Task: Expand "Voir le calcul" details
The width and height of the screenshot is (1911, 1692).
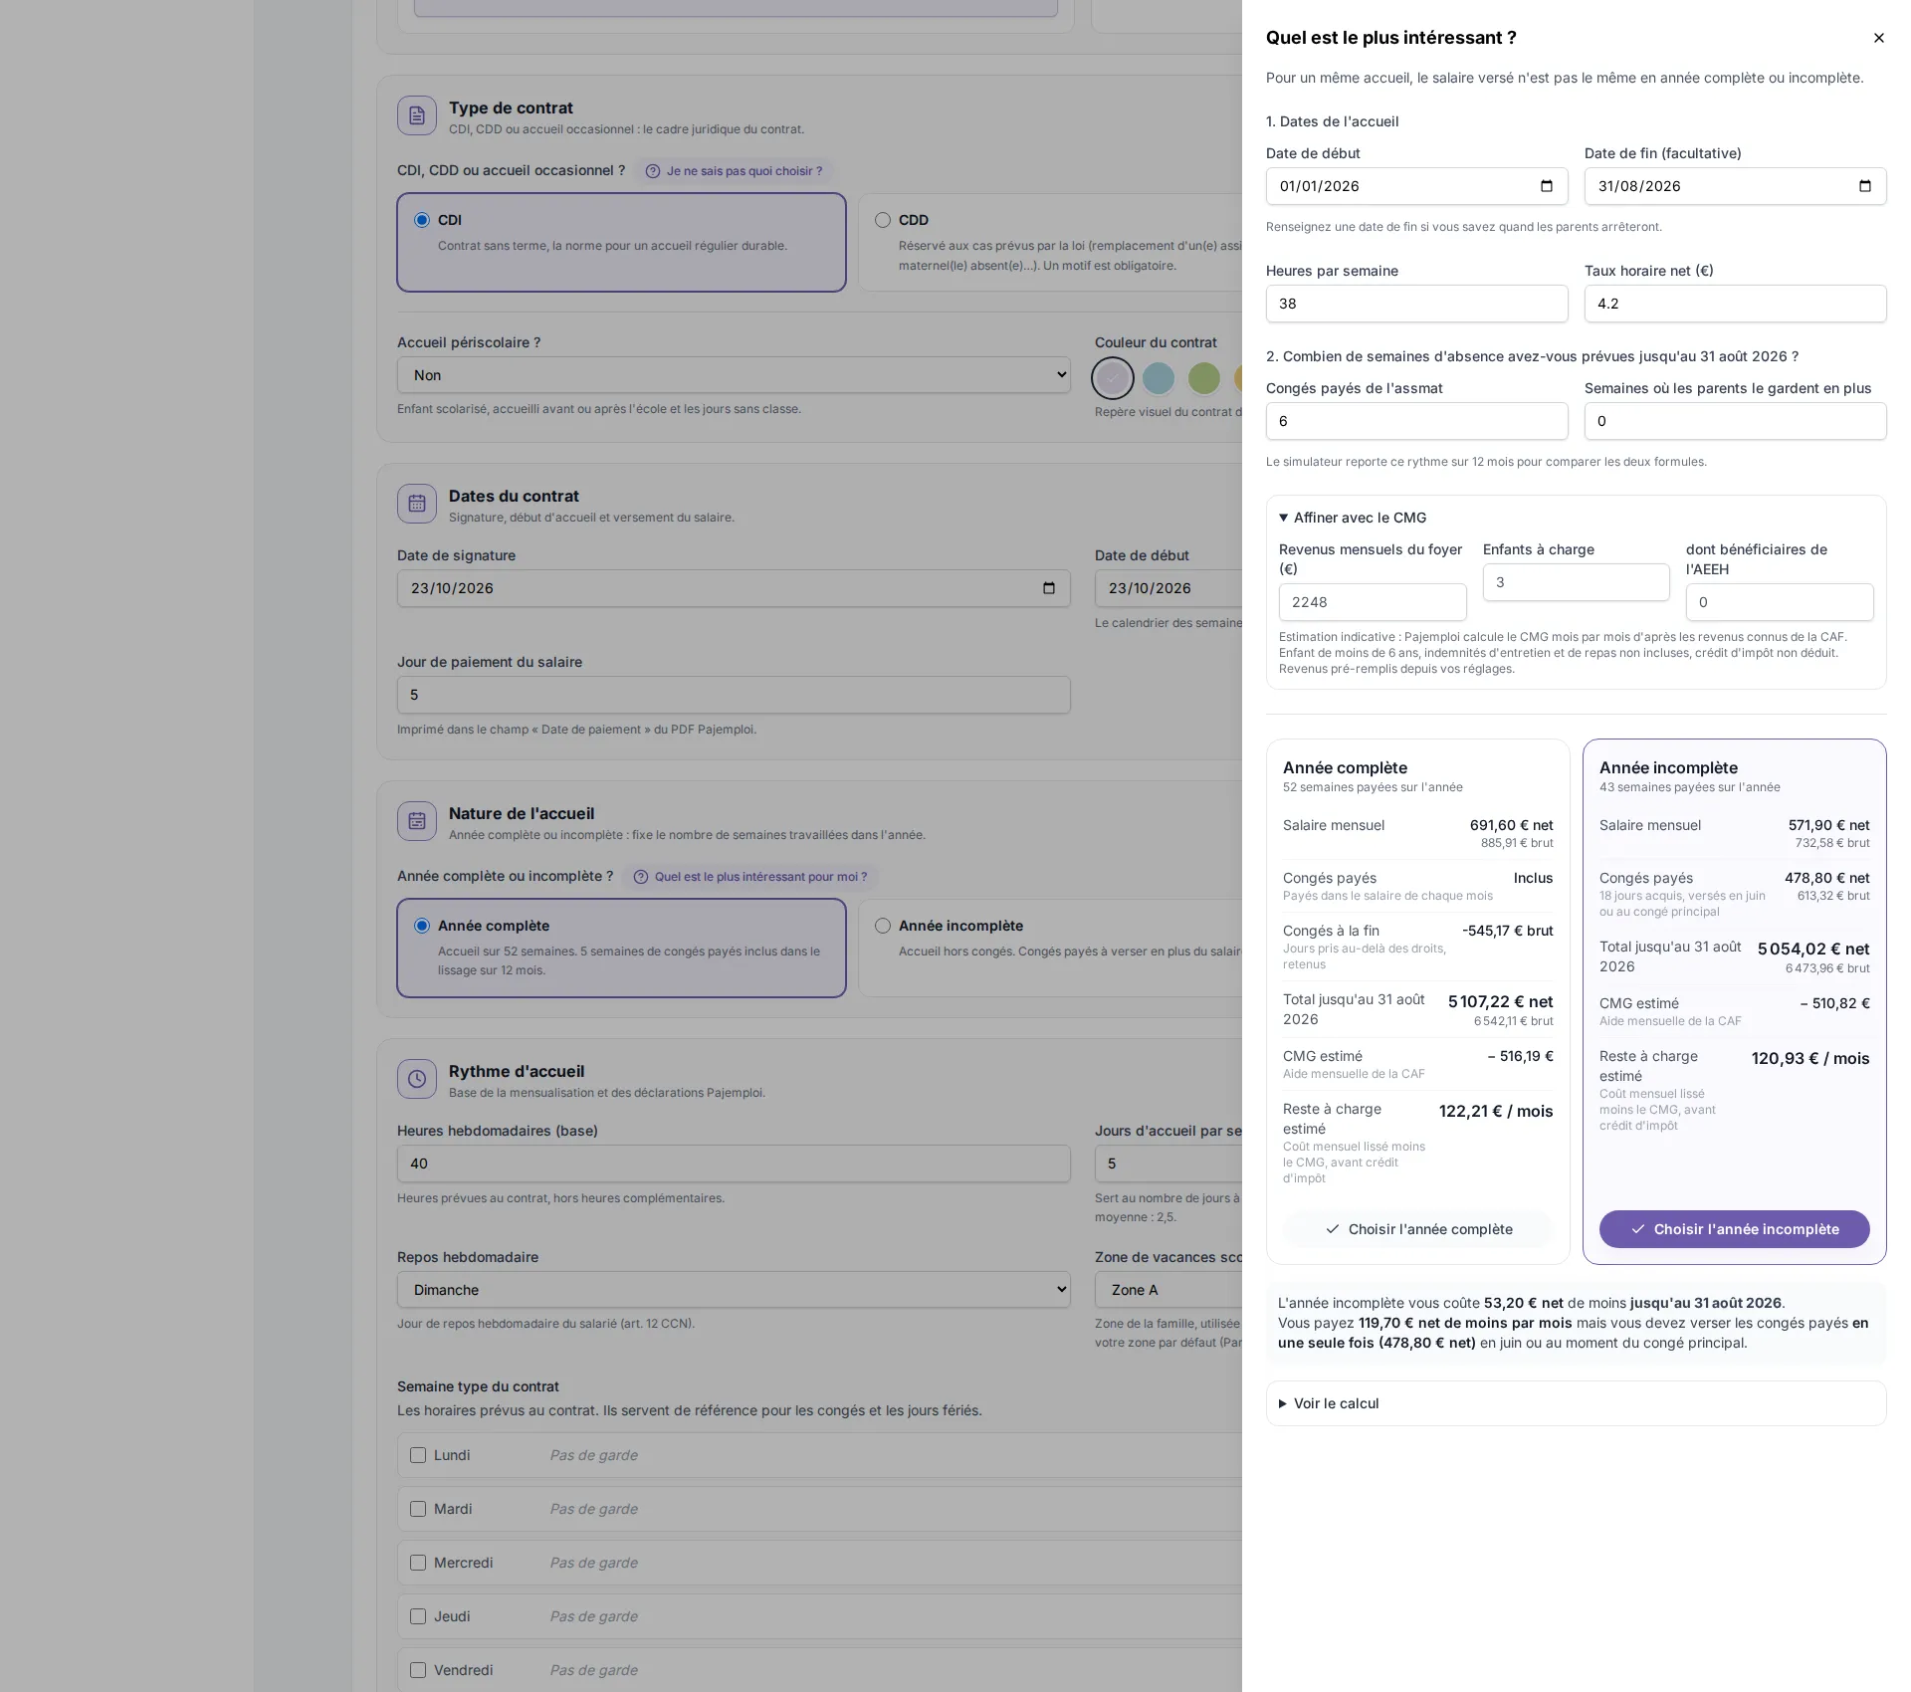Action: (x=1329, y=1403)
